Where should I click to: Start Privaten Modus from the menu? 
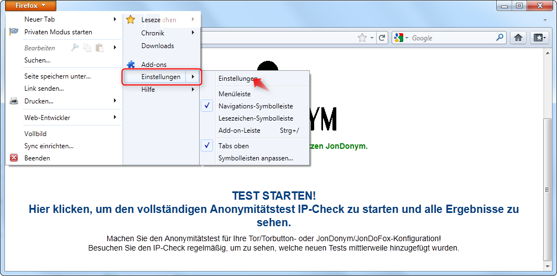tap(58, 32)
